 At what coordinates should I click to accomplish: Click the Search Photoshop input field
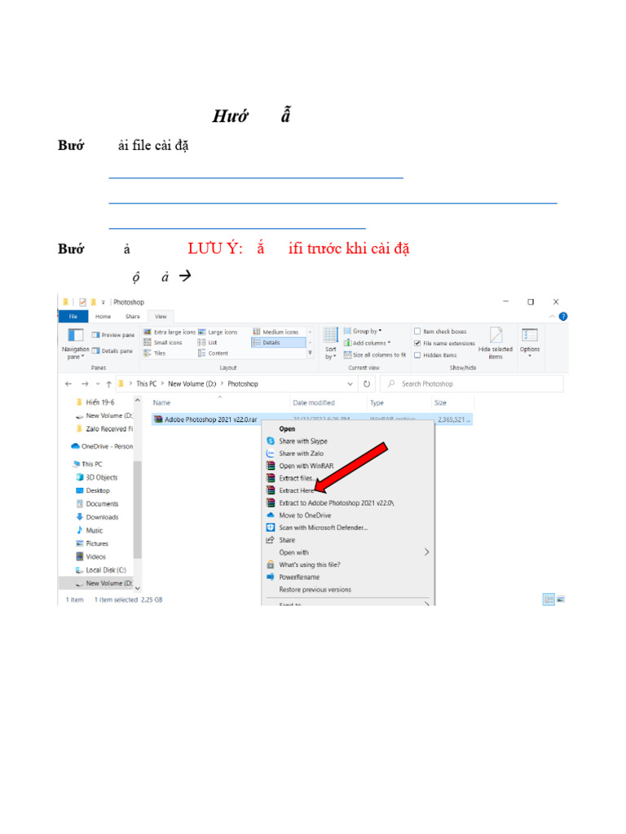(x=472, y=384)
